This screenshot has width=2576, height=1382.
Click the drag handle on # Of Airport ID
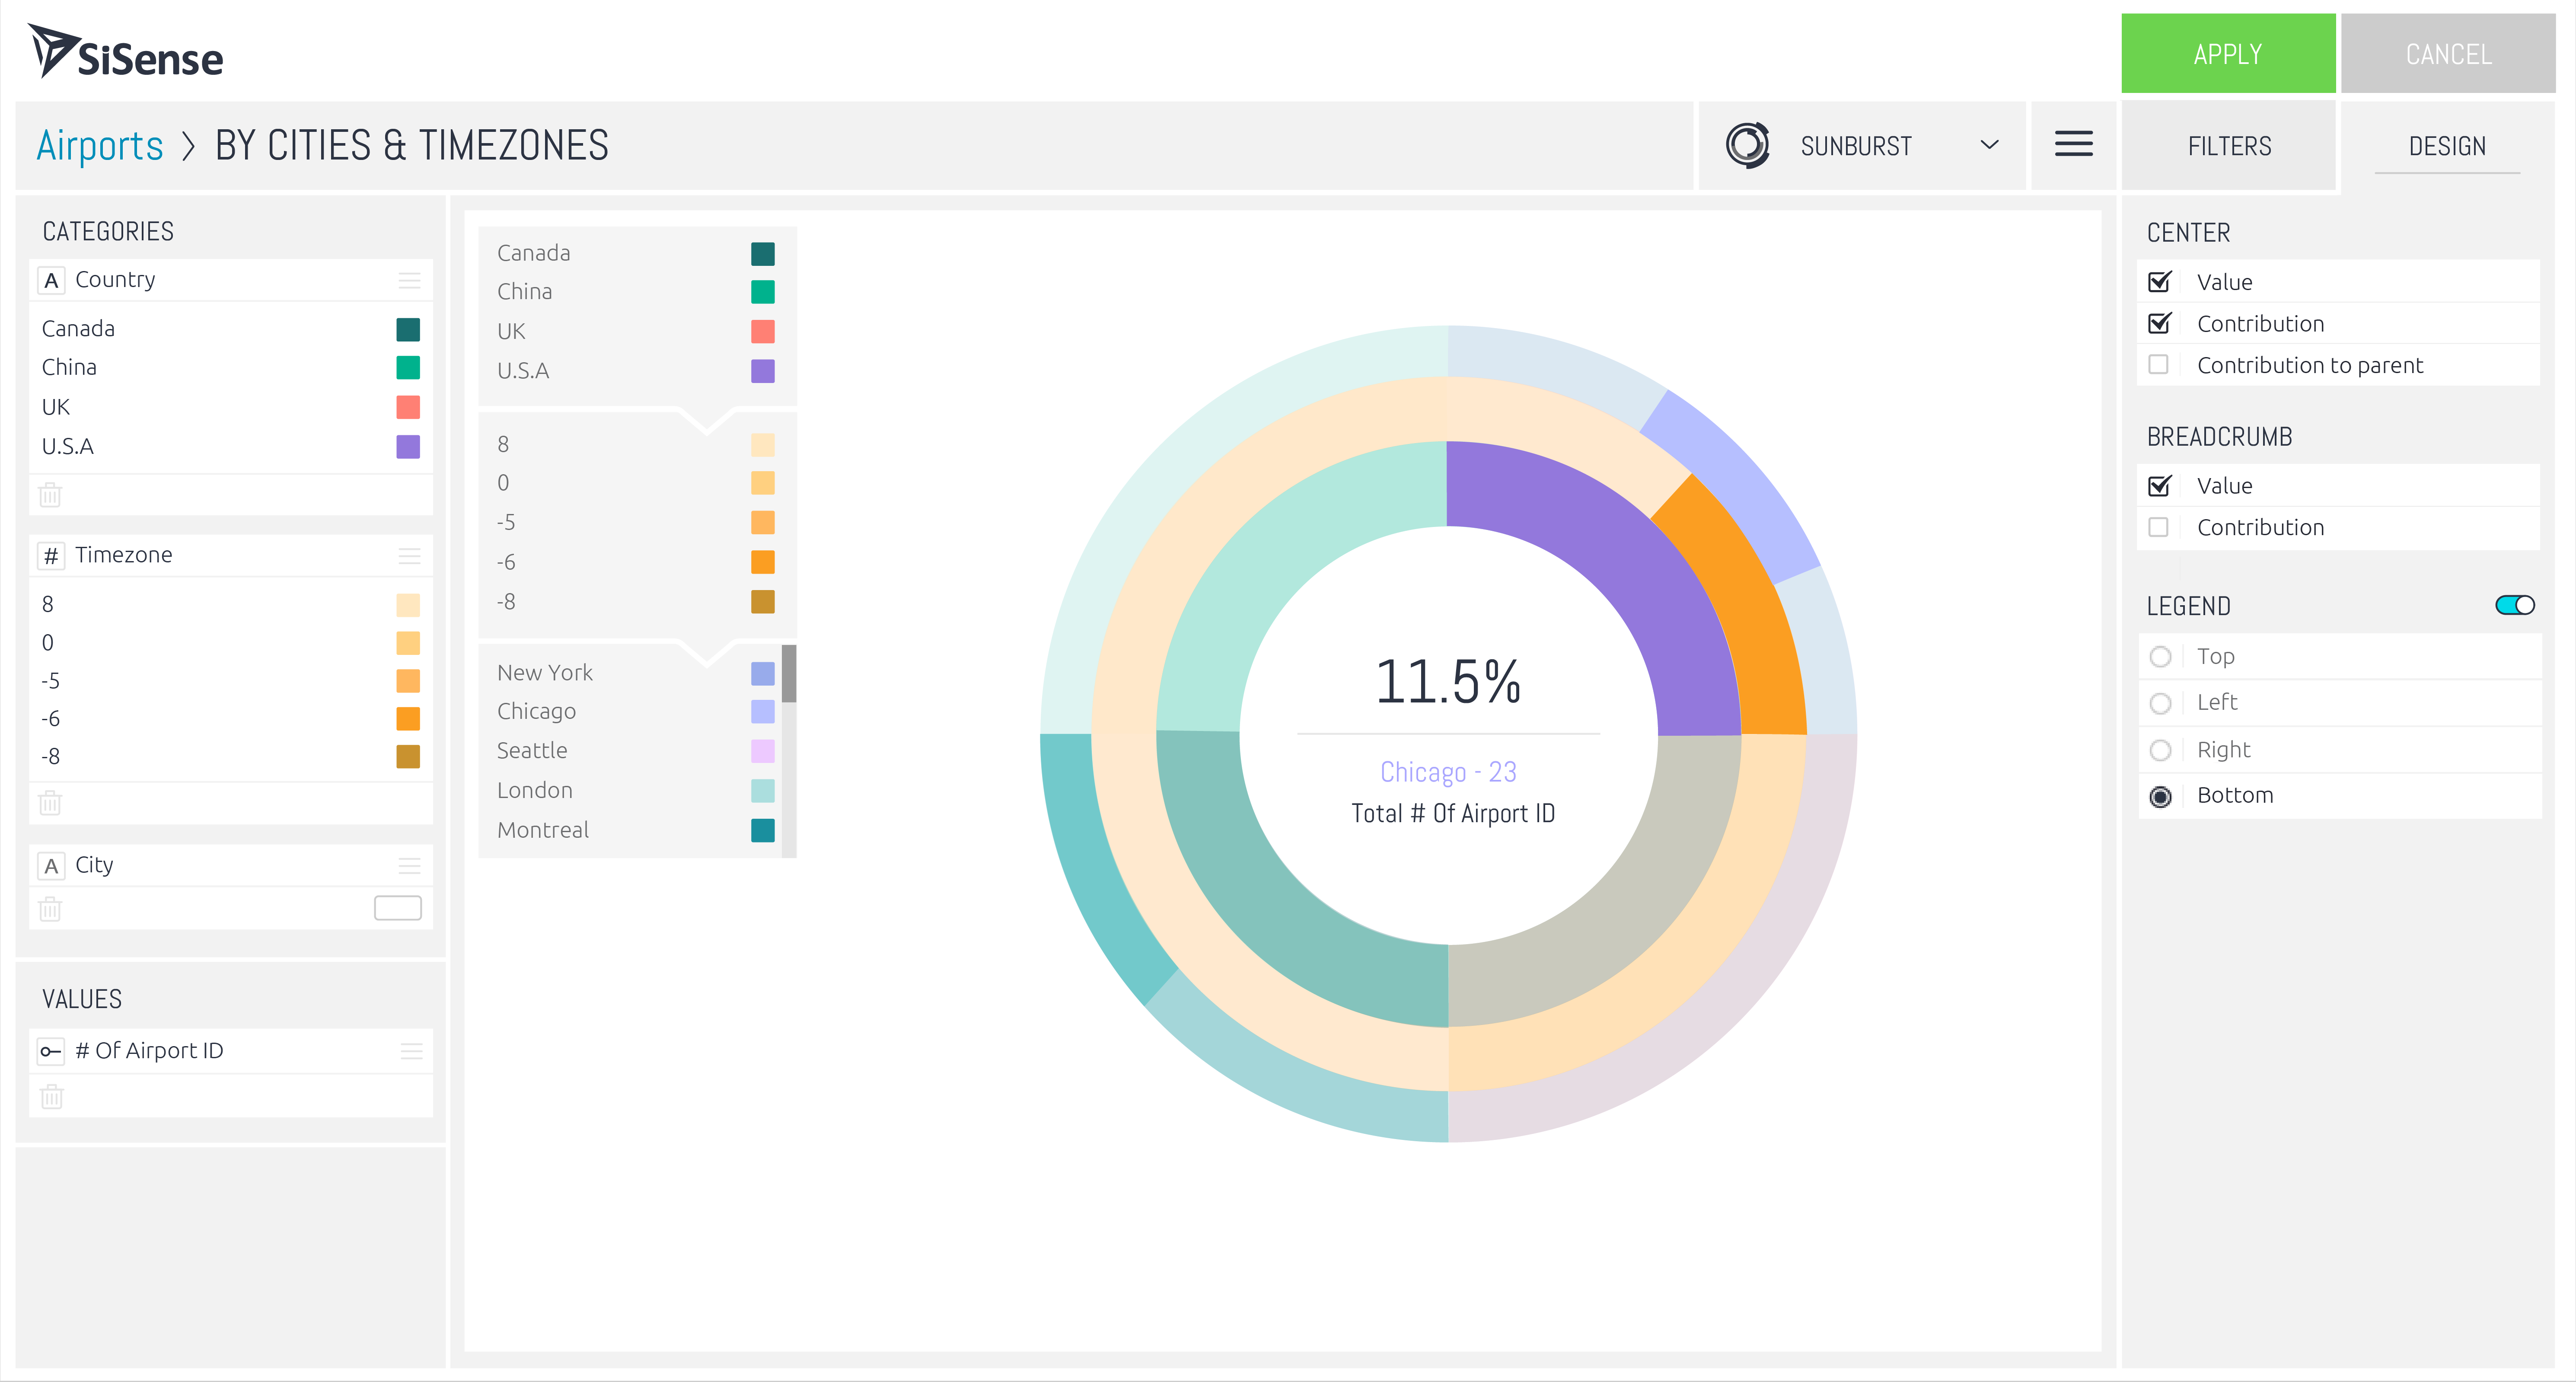[411, 1051]
